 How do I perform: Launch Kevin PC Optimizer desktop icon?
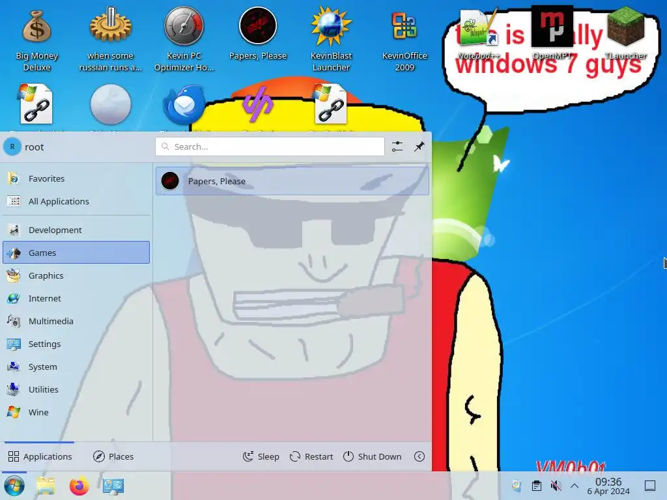point(184,26)
